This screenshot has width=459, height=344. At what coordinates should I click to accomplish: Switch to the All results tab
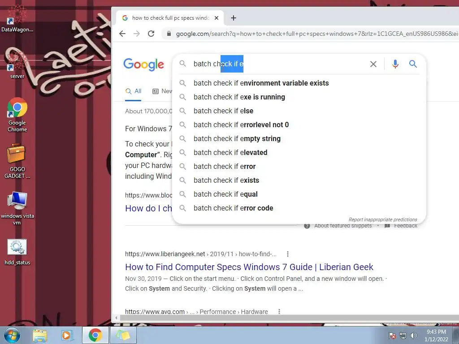[133, 91]
